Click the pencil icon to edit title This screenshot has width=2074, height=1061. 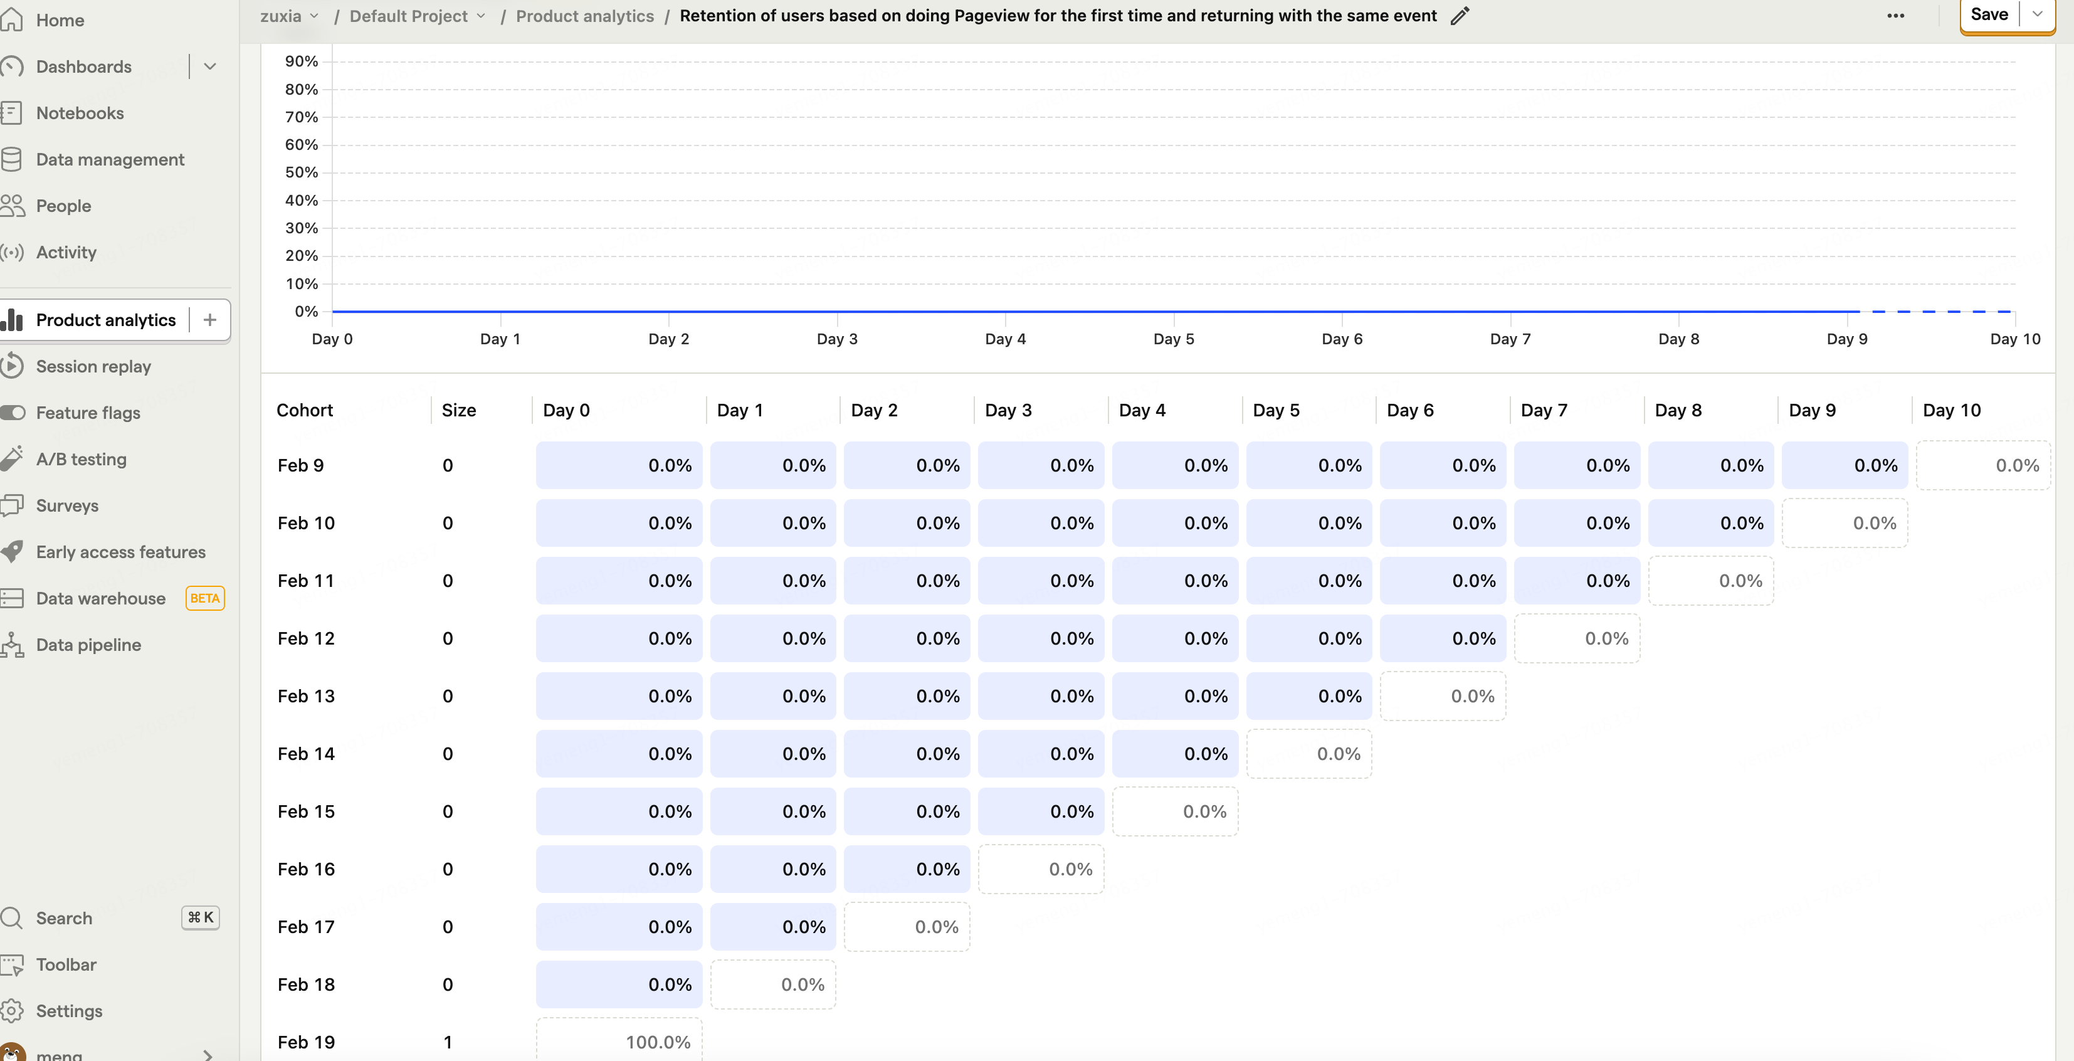pyautogui.click(x=1460, y=16)
